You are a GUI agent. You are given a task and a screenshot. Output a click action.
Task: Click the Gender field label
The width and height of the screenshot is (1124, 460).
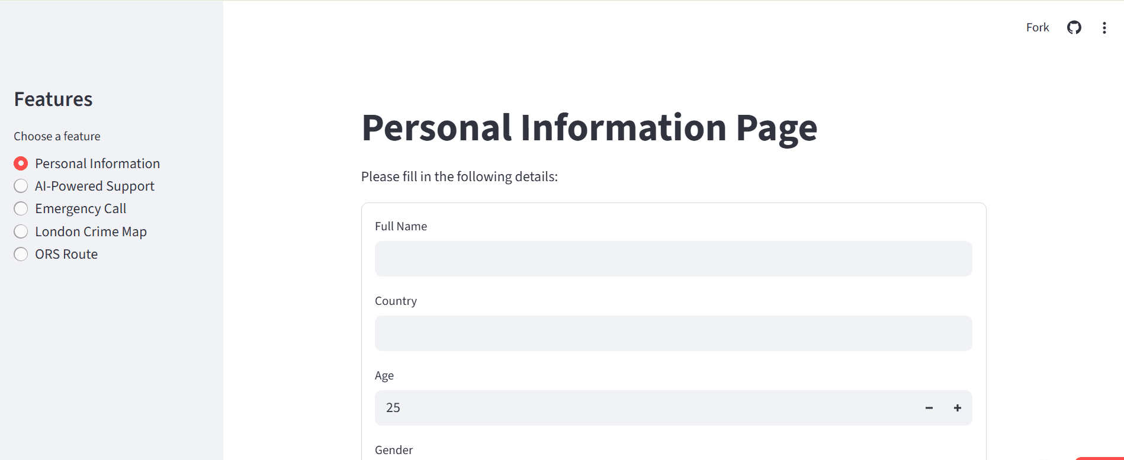click(394, 450)
